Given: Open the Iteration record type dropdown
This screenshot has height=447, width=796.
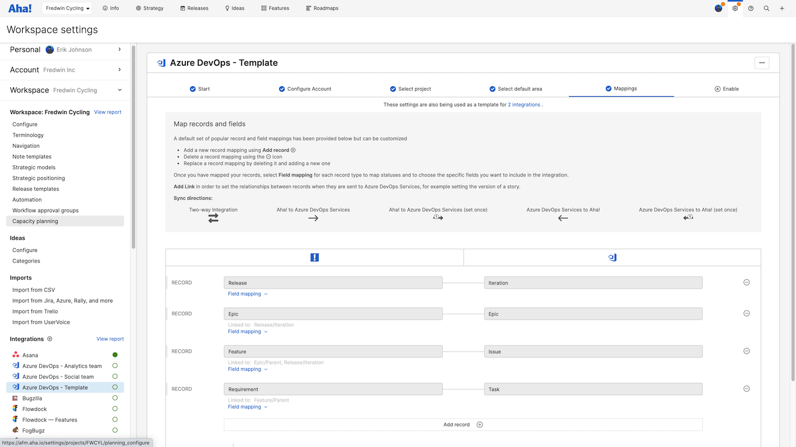Looking at the screenshot, I should (593, 283).
